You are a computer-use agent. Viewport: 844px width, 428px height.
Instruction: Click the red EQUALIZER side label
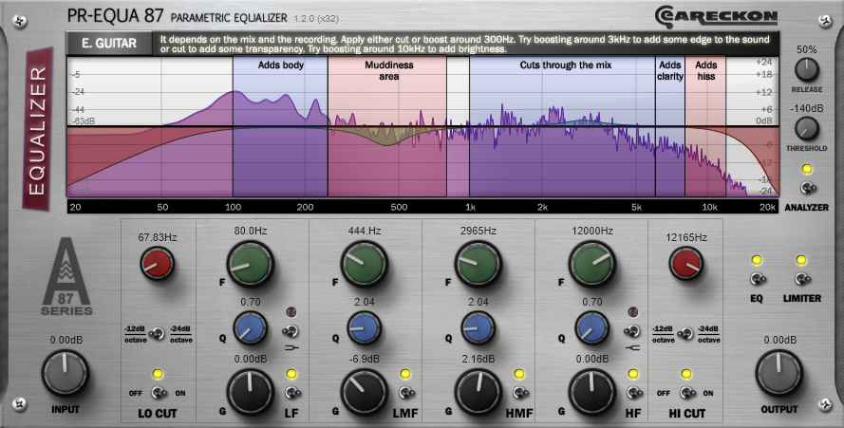tap(39, 129)
